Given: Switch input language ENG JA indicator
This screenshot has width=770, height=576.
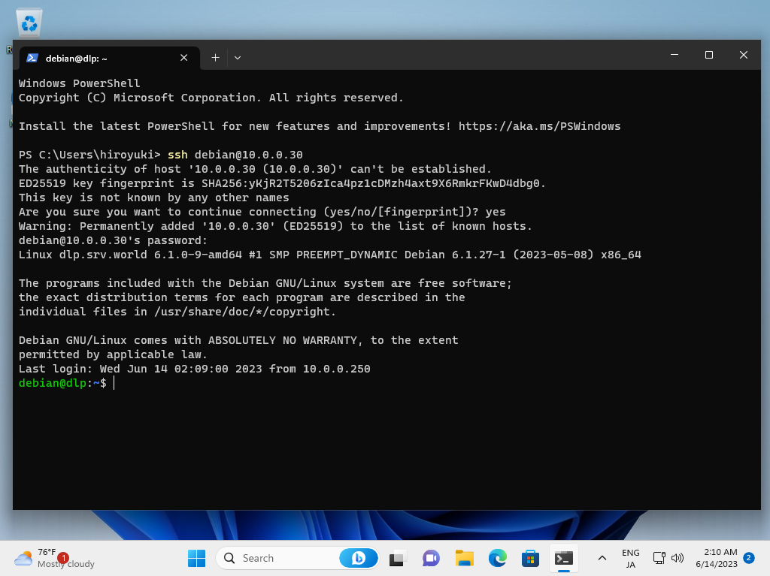Looking at the screenshot, I should click(631, 558).
